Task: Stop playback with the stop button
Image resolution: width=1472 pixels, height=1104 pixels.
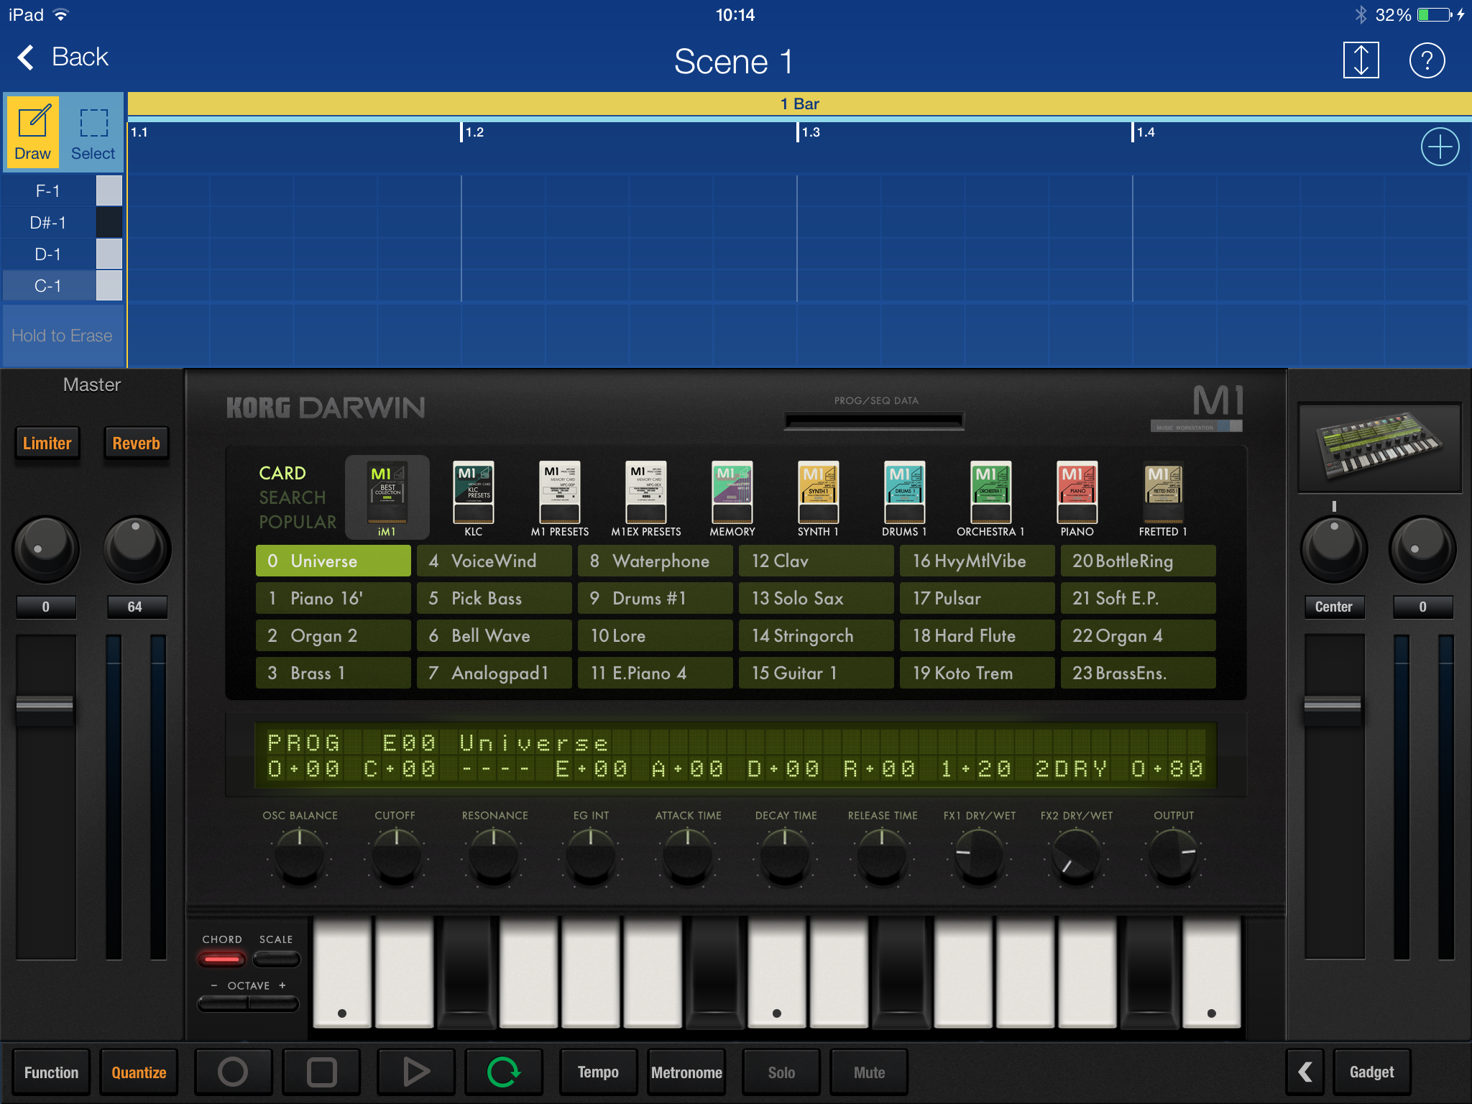Action: 321,1072
